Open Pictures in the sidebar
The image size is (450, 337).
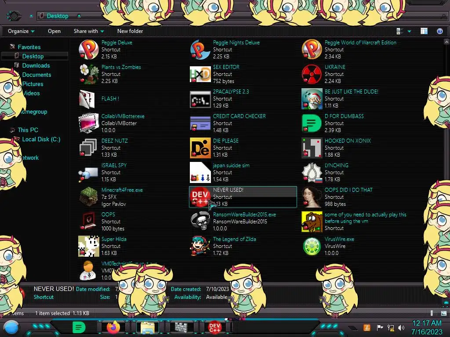click(x=33, y=84)
